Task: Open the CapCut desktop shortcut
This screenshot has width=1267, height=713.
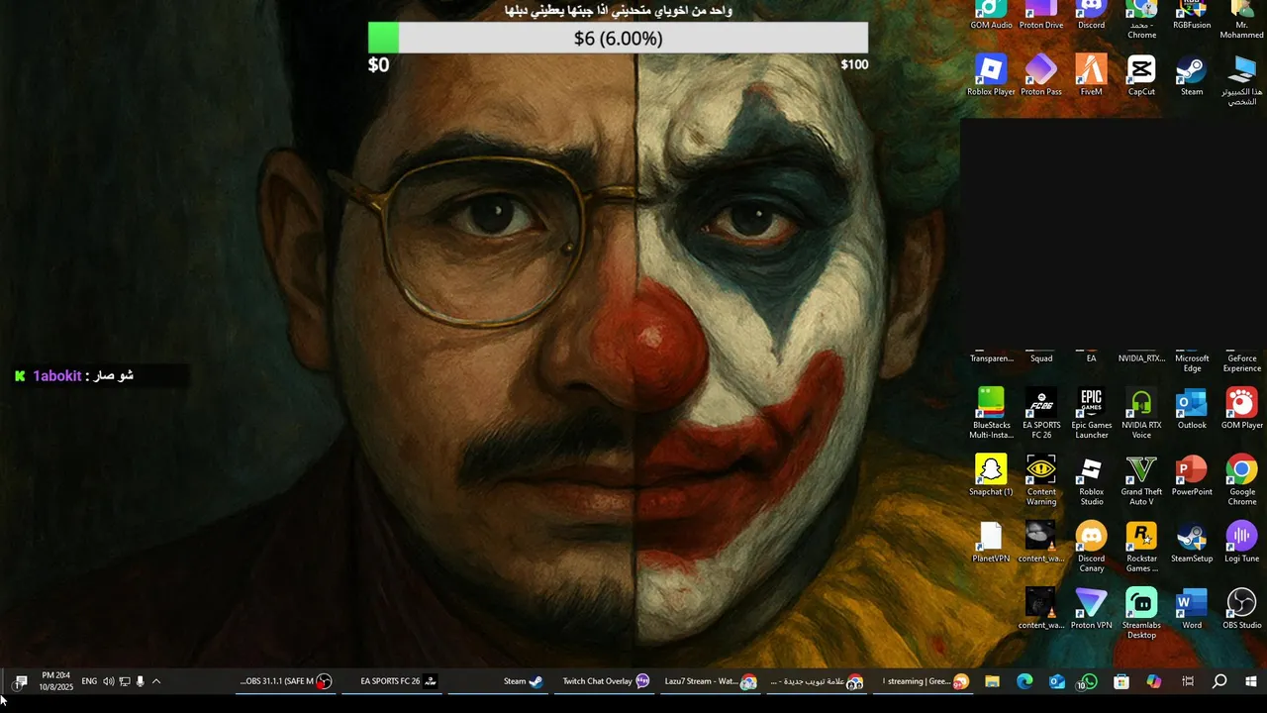Action: tap(1141, 75)
